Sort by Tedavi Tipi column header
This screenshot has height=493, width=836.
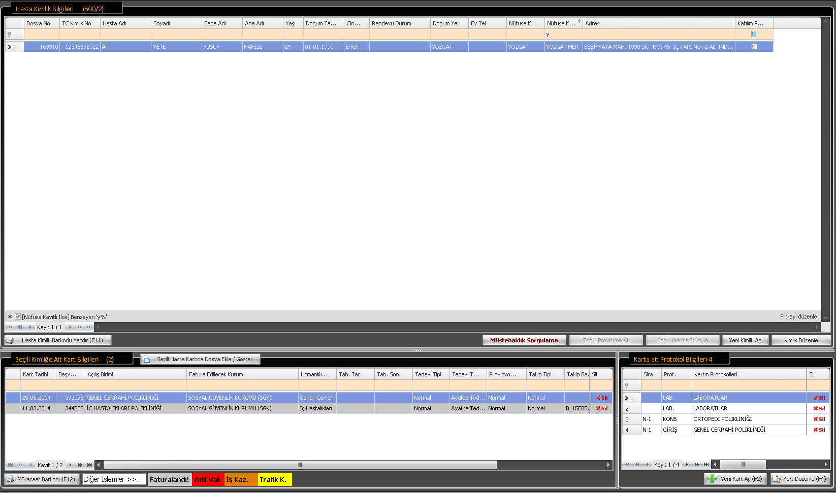point(431,374)
